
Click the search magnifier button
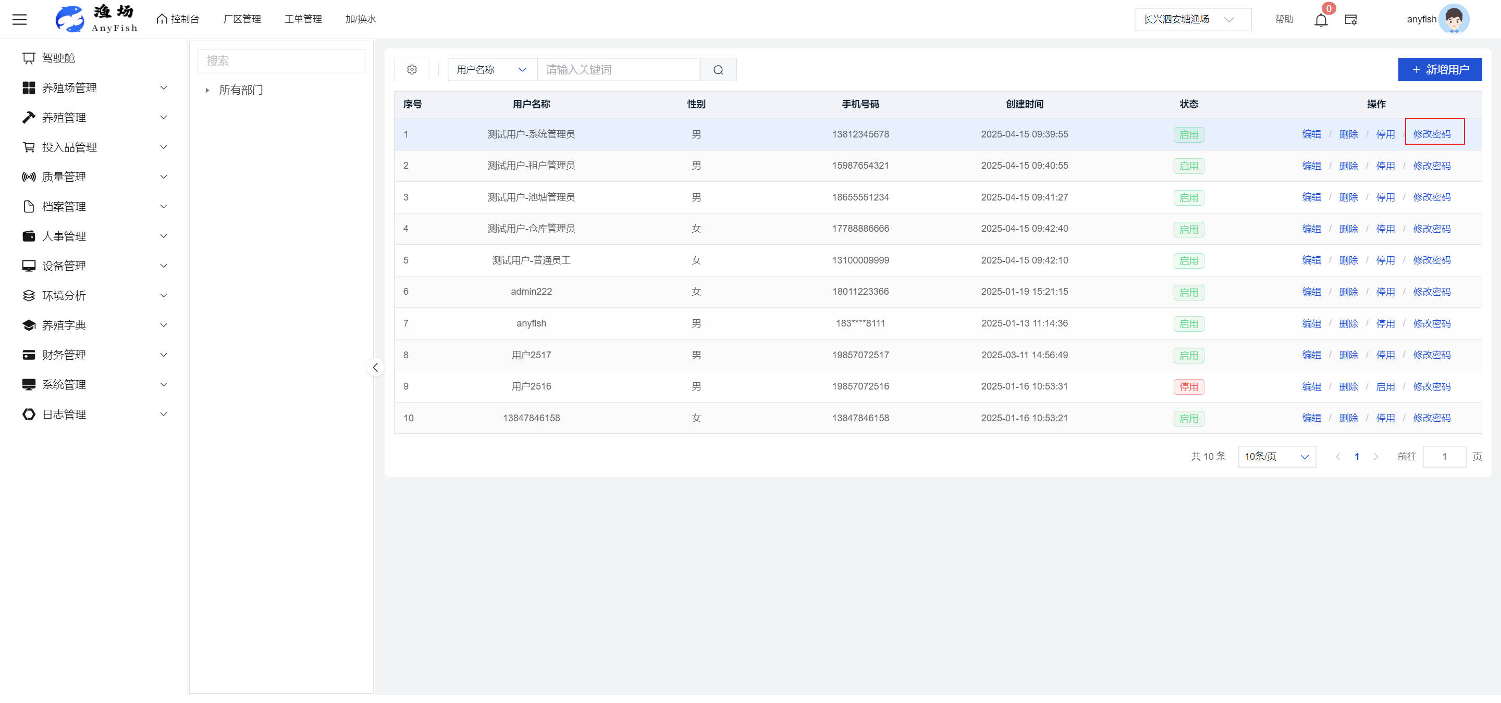click(718, 70)
